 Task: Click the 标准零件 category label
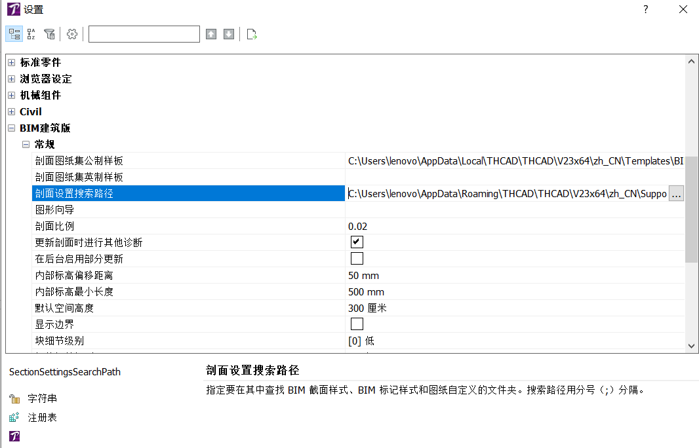[41, 62]
